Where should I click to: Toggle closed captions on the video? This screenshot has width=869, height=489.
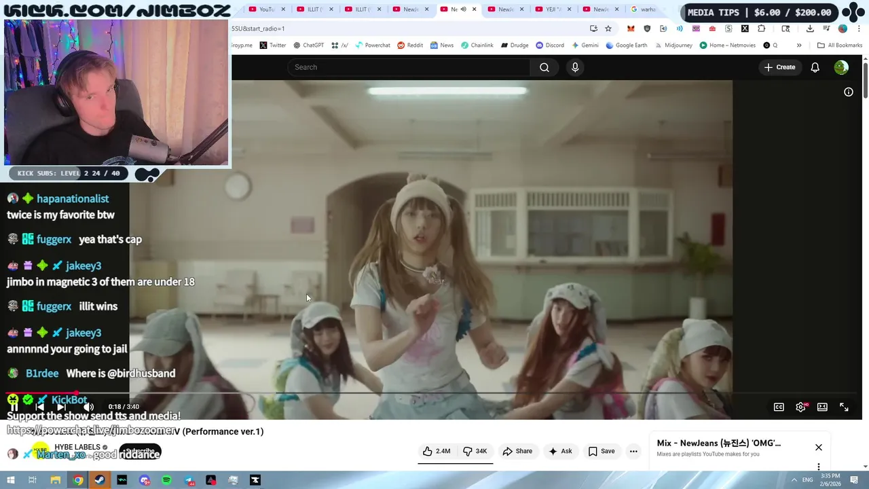pyautogui.click(x=779, y=407)
